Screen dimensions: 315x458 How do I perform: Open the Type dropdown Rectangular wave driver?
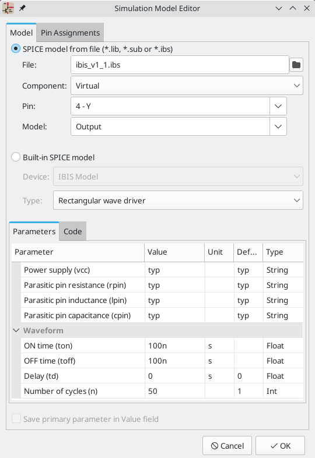178,200
